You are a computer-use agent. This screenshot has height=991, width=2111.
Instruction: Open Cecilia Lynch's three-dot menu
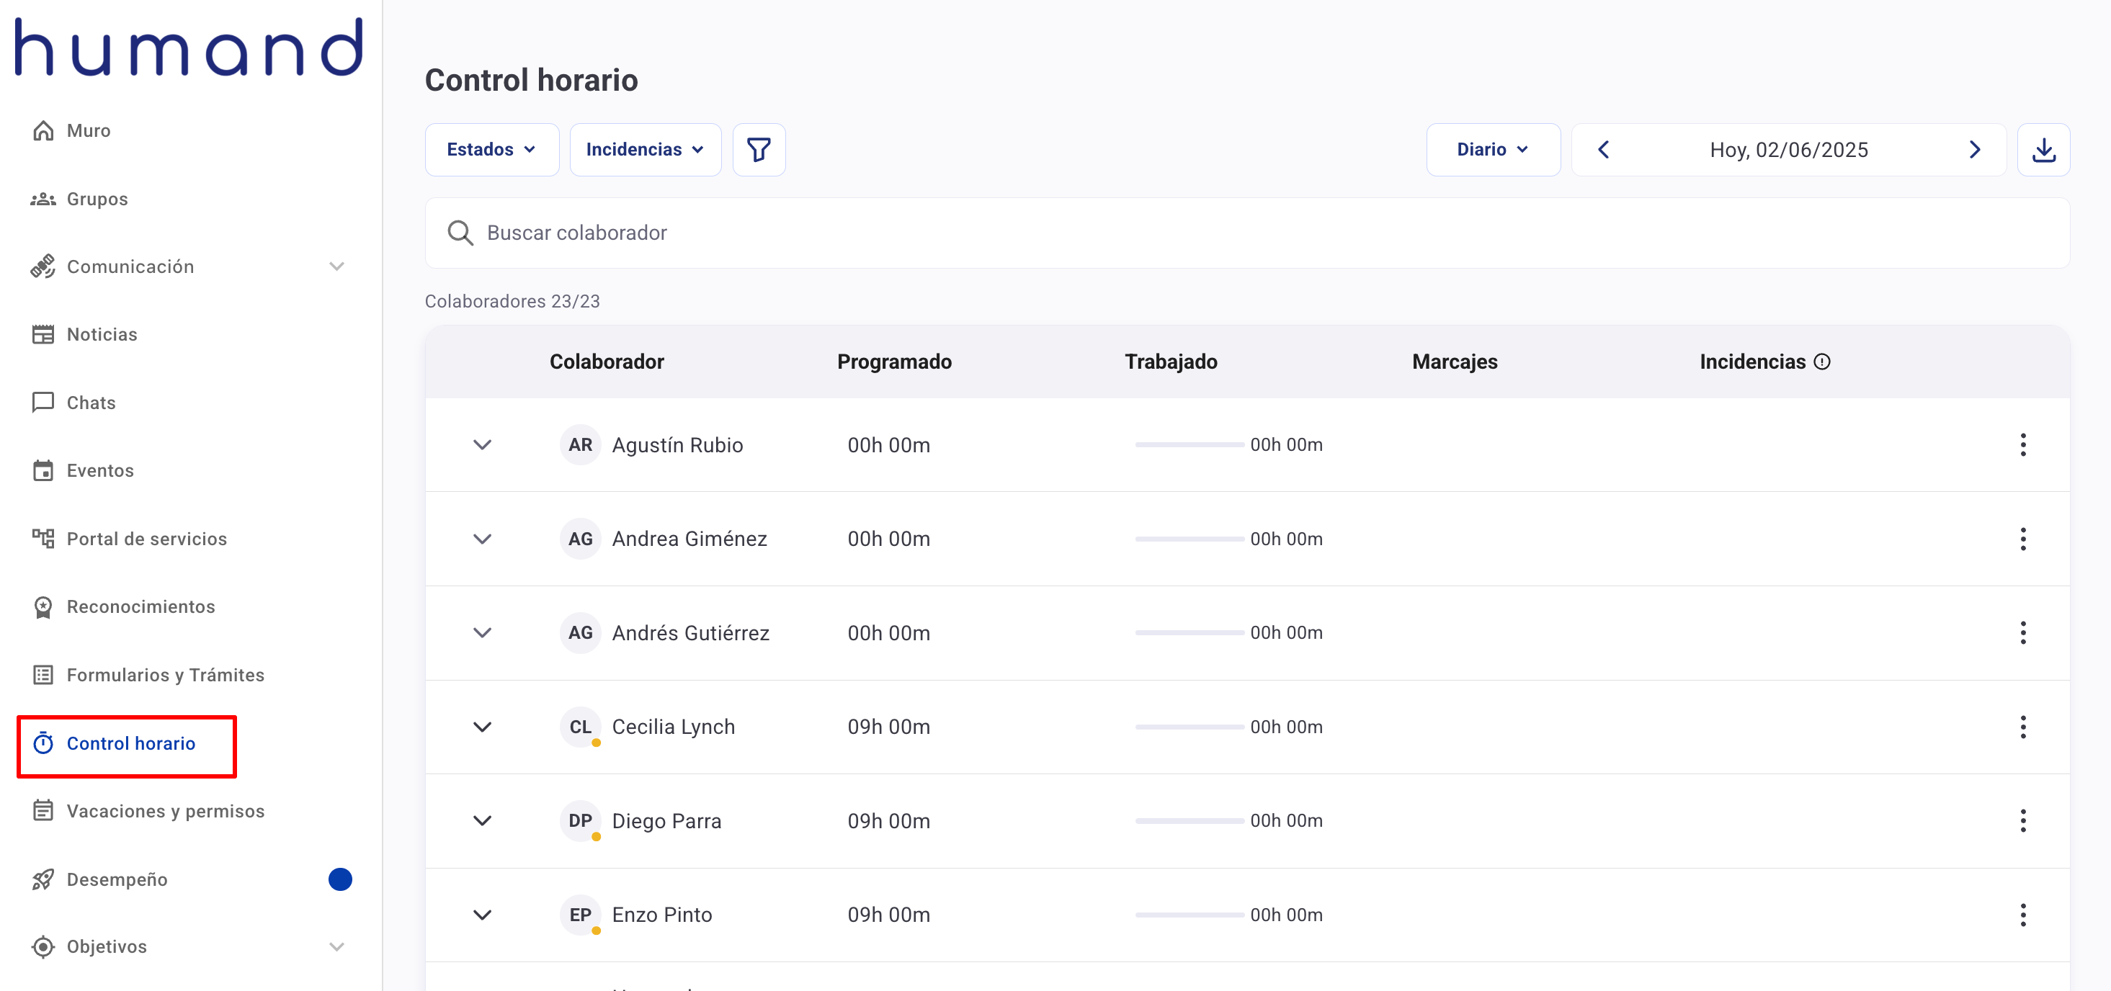2023,727
